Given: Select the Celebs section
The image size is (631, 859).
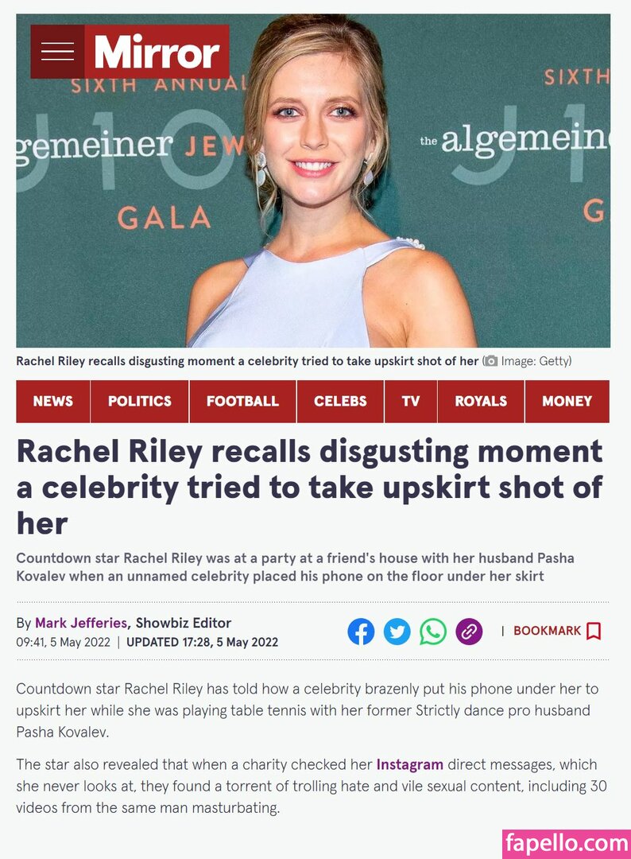Looking at the screenshot, I should coord(340,401).
